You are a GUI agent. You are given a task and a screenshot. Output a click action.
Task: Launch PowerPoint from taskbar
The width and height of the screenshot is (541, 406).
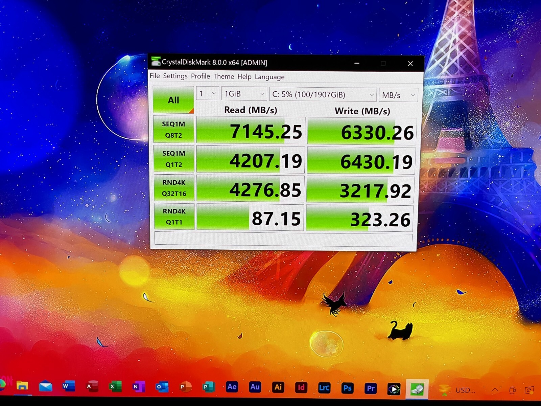point(185,387)
